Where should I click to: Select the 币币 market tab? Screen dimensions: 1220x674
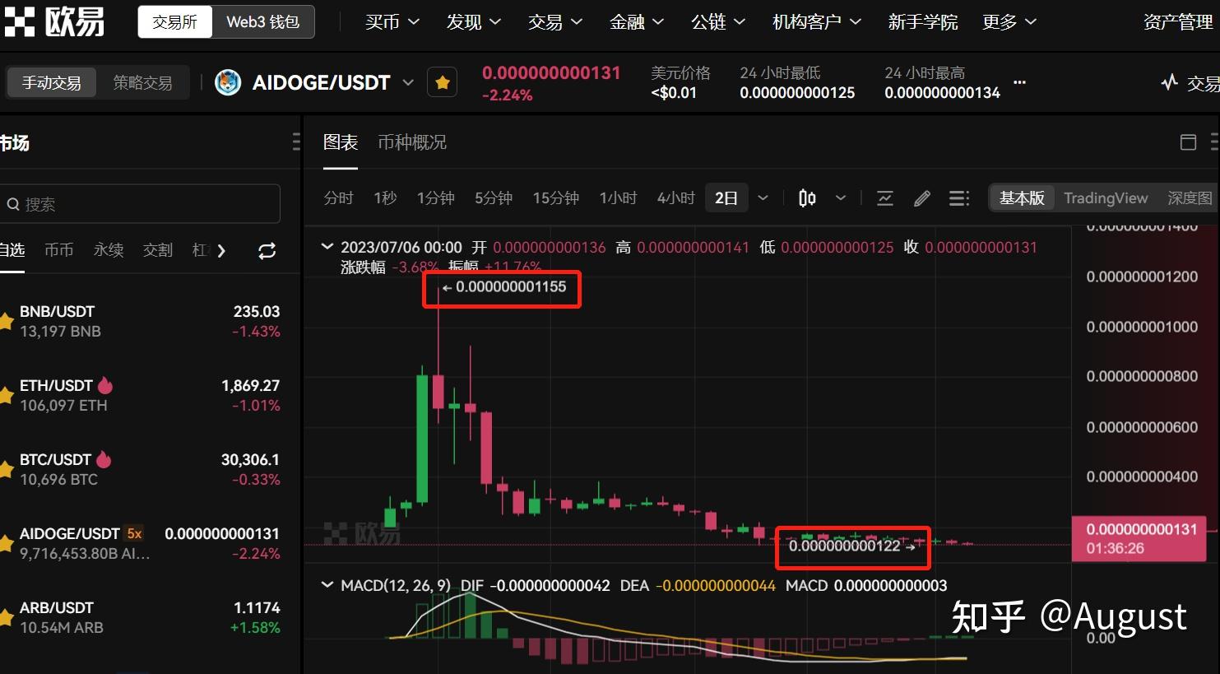tap(58, 250)
